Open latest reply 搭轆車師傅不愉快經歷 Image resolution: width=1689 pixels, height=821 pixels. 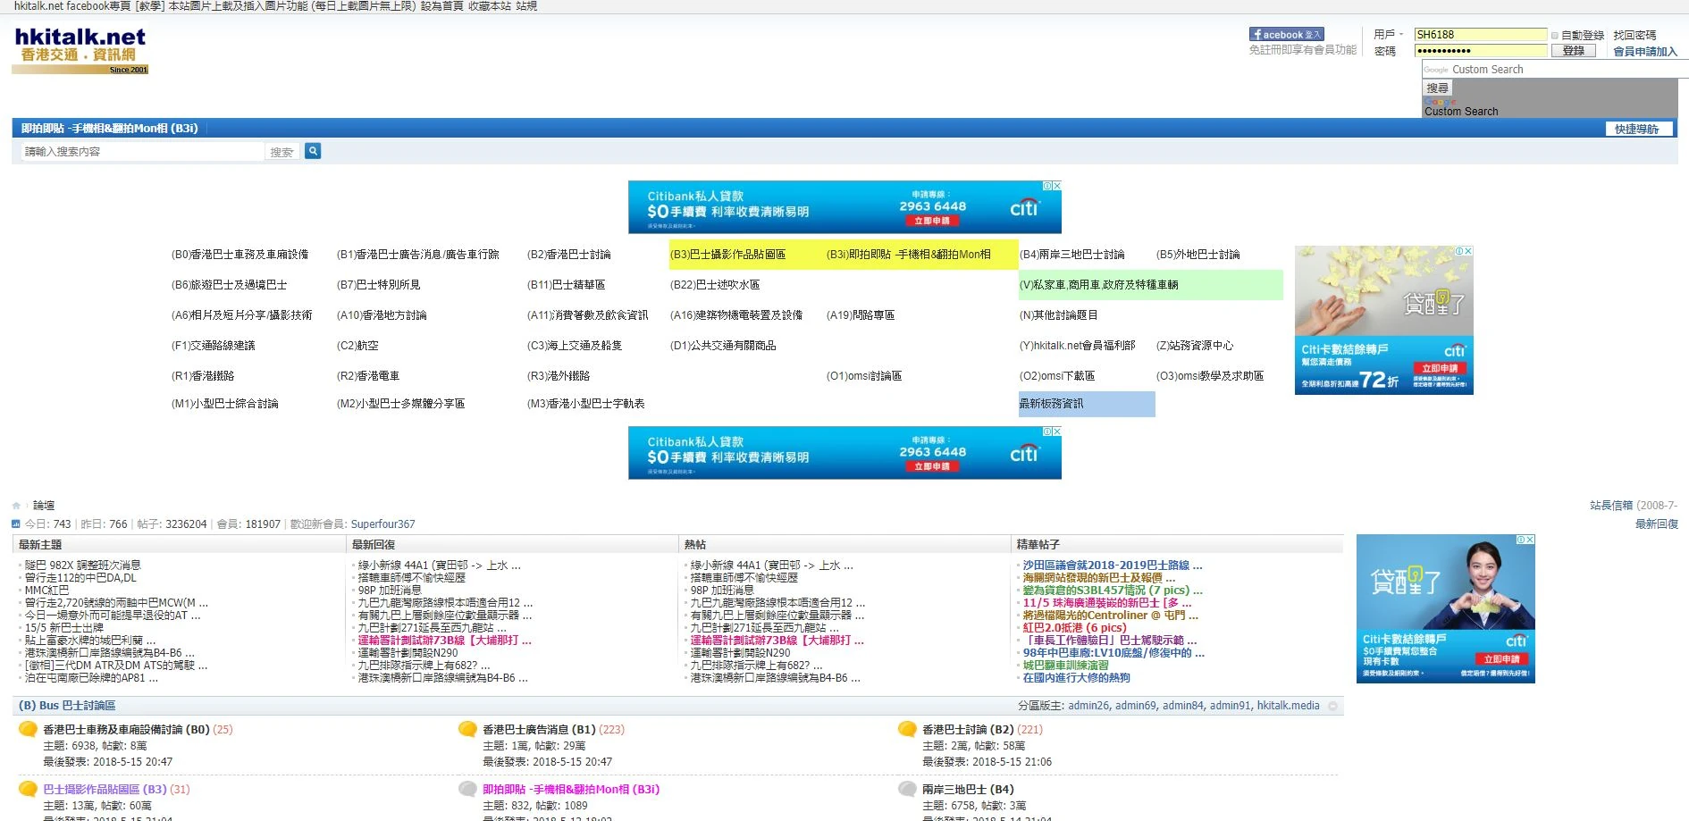411,578
